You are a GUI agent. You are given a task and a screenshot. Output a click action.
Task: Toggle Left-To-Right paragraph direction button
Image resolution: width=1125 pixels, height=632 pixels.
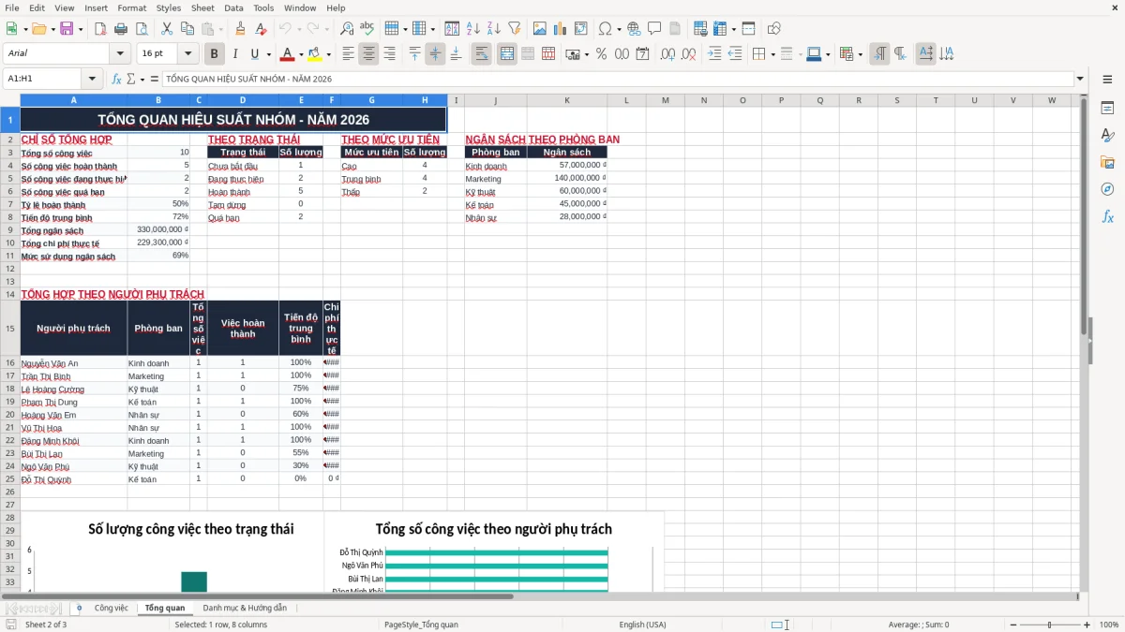click(879, 54)
